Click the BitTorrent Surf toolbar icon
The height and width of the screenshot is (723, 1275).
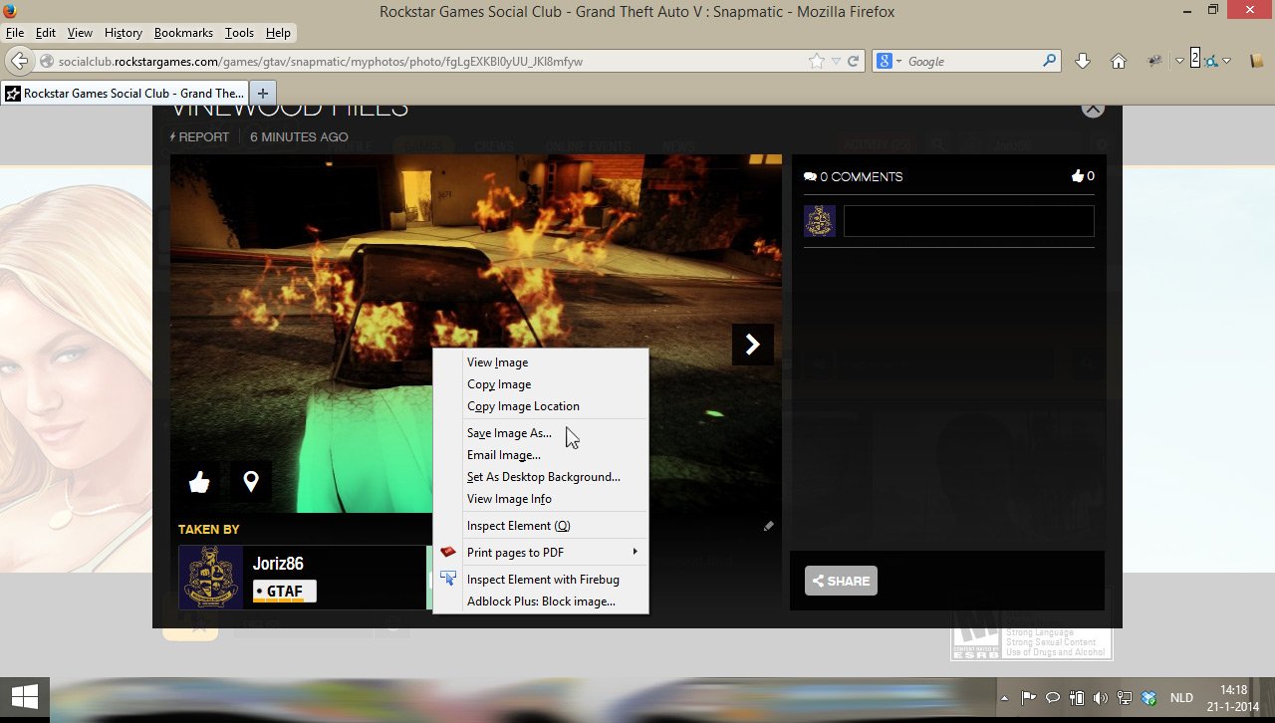point(1209,61)
